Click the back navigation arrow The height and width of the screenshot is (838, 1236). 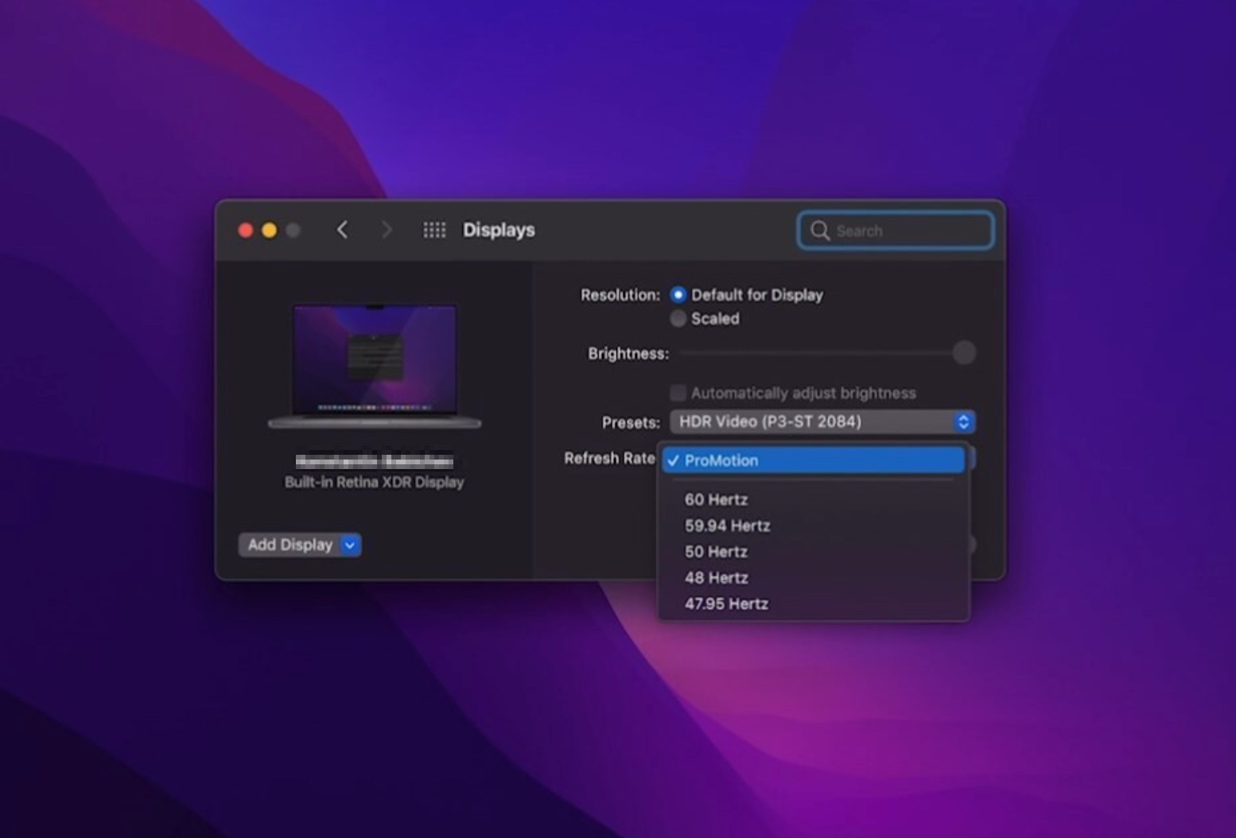[x=342, y=230]
